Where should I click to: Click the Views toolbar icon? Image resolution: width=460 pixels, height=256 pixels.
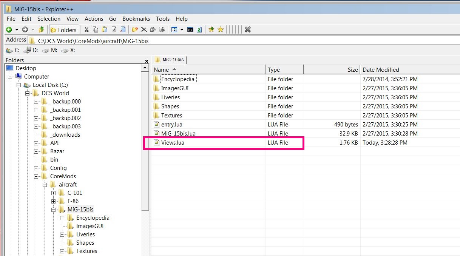point(174,29)
